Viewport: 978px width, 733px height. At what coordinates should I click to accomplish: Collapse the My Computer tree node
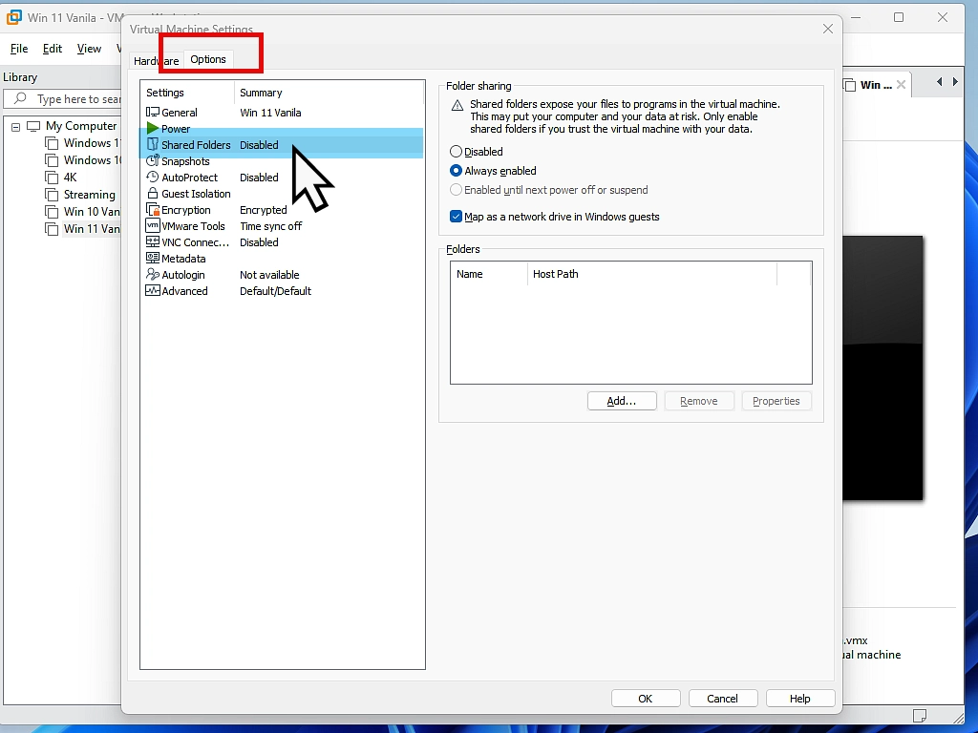pyautogui.click(x=15, y=127)
